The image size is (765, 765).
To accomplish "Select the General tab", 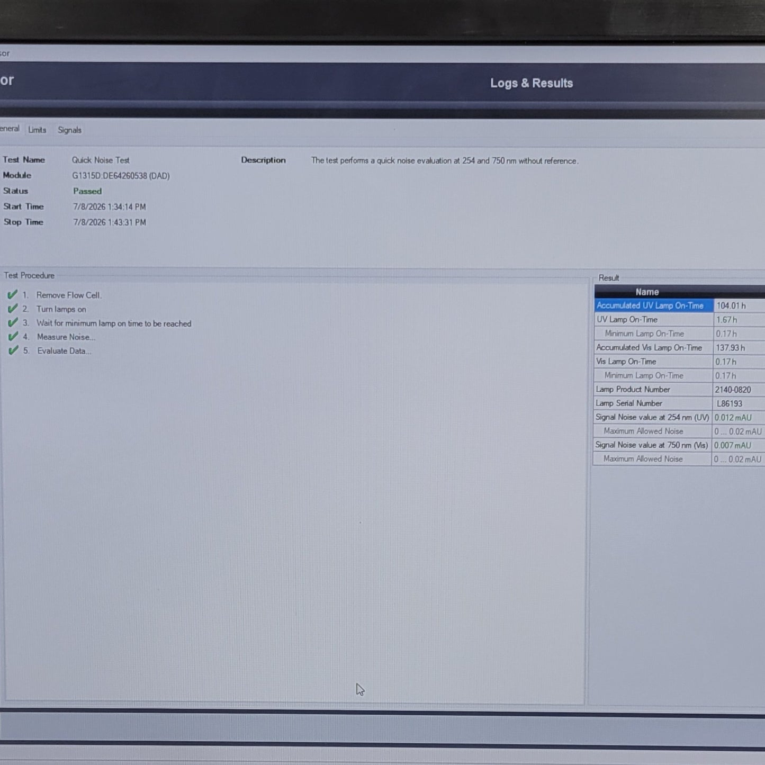I will click(10, 129).
